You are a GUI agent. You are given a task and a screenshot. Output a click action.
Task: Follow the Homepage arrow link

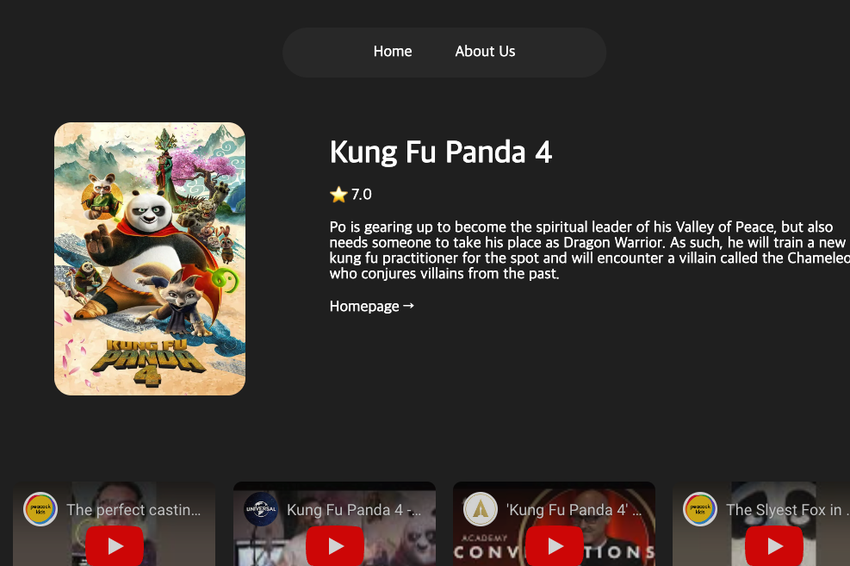coord(372,307)
